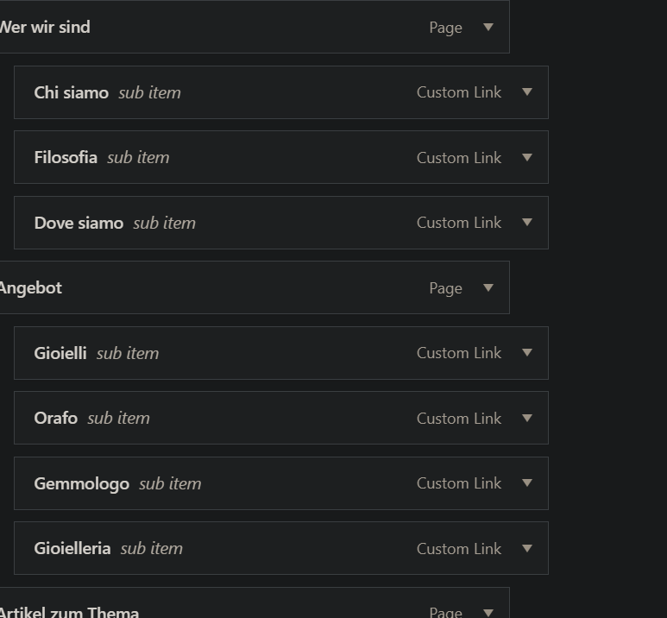The image size is (667, 618).
Task: Expand the Chi siamo item settings
Action: tap(527, 92)
